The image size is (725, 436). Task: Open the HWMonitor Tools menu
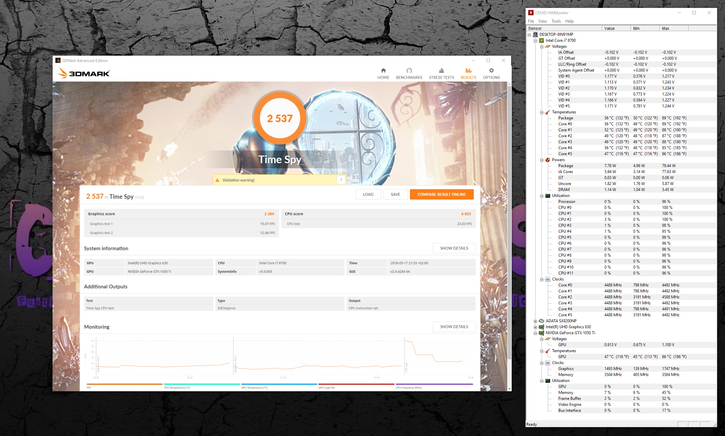[556, 21]
